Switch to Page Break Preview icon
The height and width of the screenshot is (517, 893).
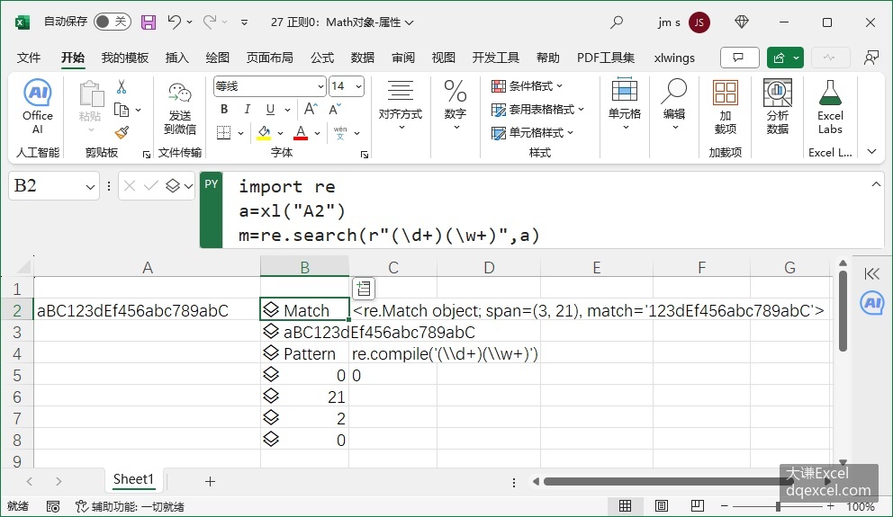697,506
